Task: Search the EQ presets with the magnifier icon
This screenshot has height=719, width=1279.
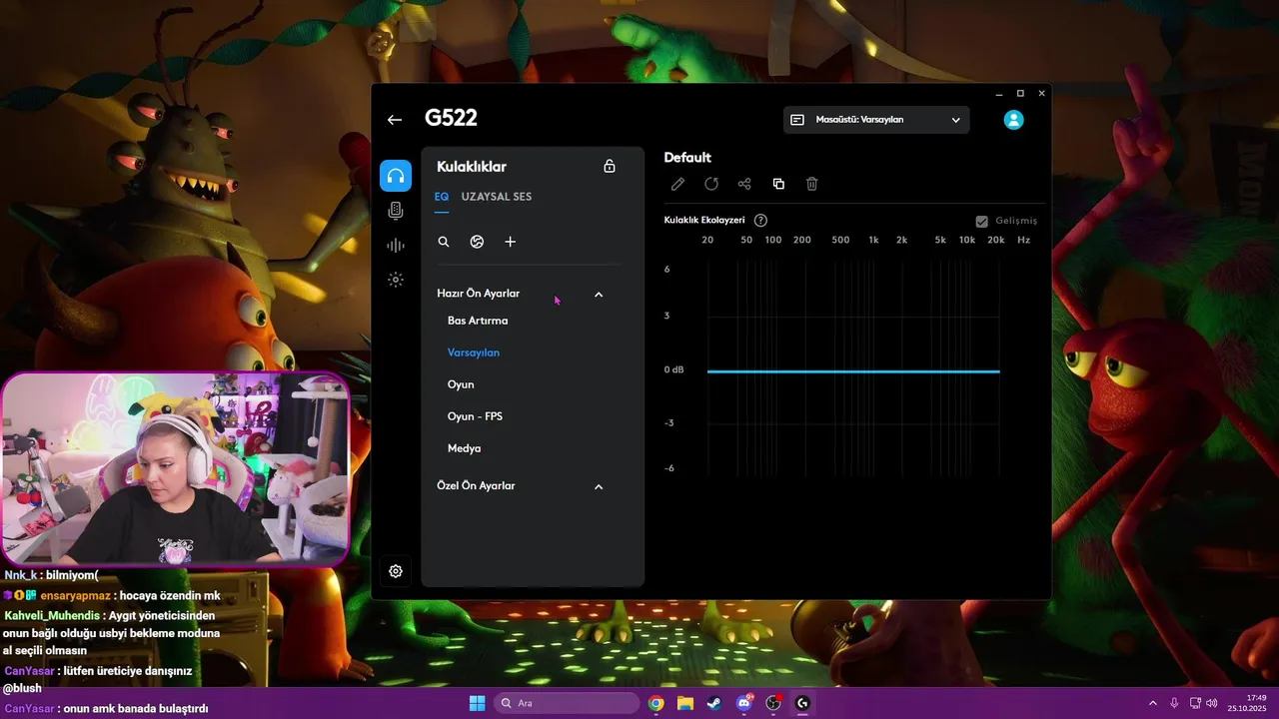Action: coord(444,242)
